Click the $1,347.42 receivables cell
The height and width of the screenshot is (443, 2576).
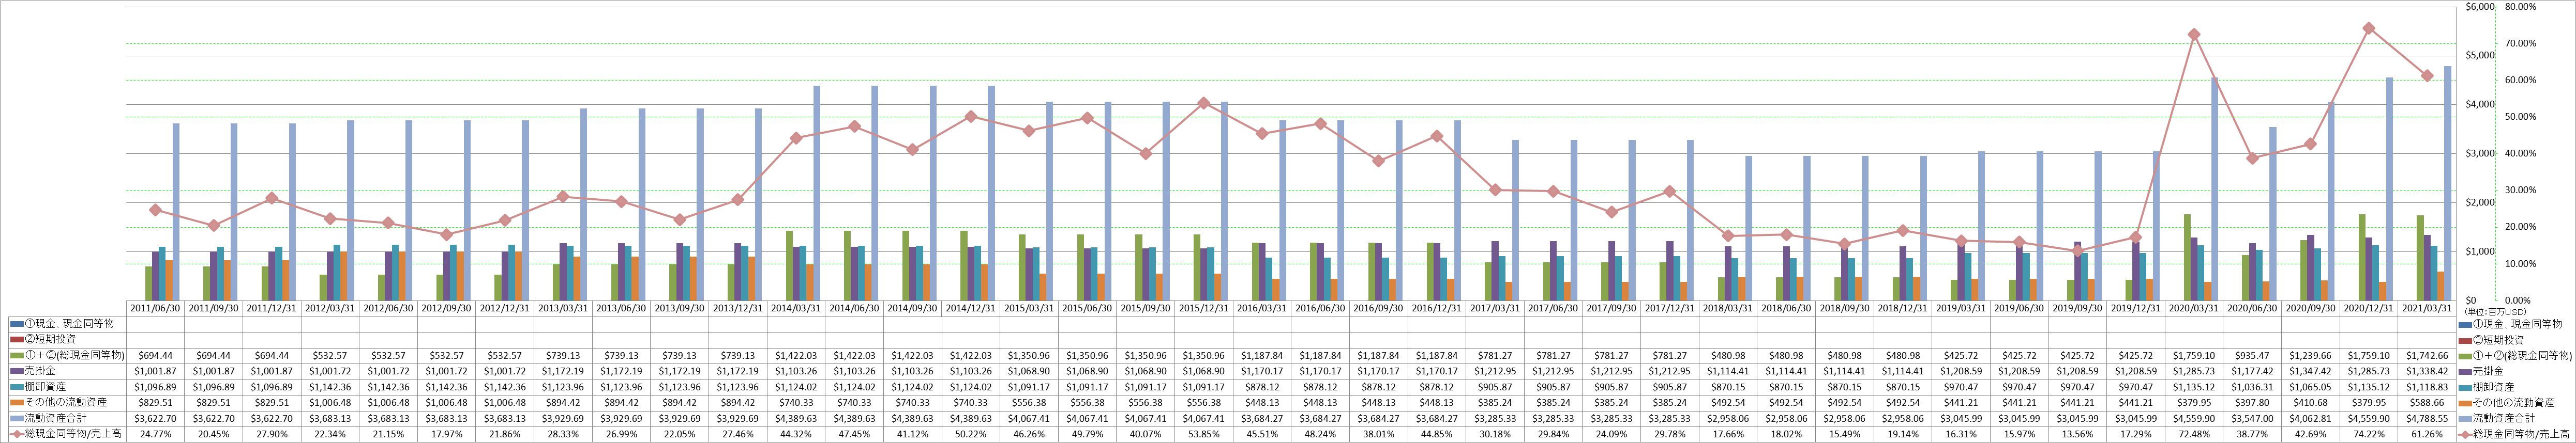pos(2310,370)
